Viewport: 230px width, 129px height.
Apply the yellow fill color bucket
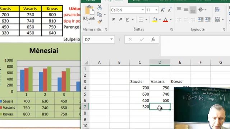155,19
